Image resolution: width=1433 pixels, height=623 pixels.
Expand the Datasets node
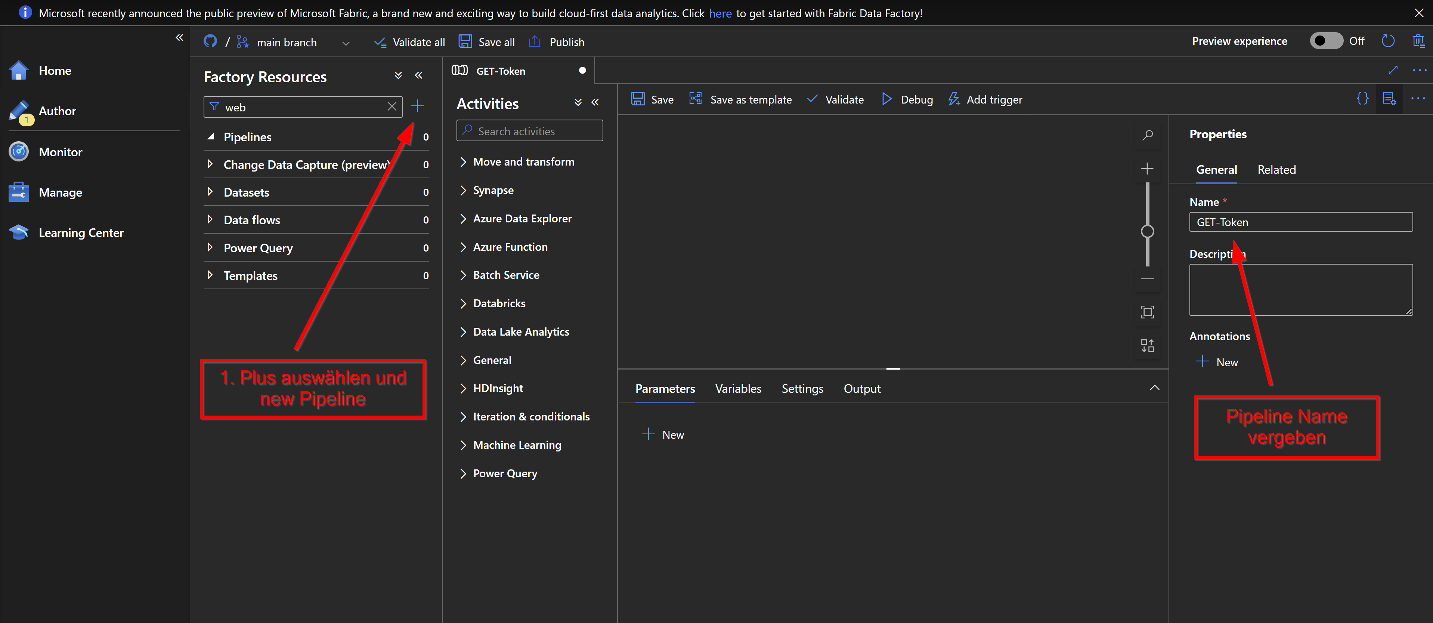click(210, 192)
